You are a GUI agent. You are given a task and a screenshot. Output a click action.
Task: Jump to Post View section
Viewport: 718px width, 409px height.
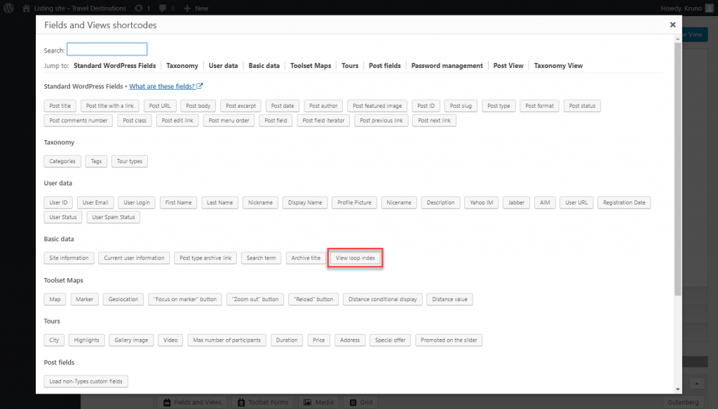pyautogui.click(x=508, y=65)
